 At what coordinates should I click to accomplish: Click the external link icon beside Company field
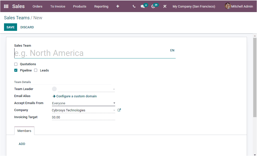(x=119, y=110)
